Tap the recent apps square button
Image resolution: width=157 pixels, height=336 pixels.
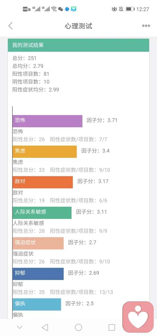coord(112,327)
